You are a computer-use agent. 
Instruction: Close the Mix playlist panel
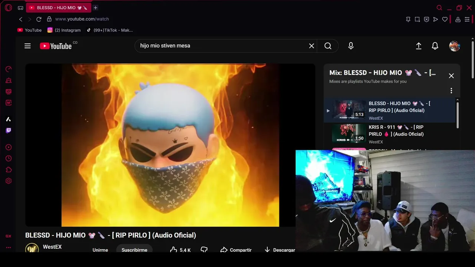[451, 76]
